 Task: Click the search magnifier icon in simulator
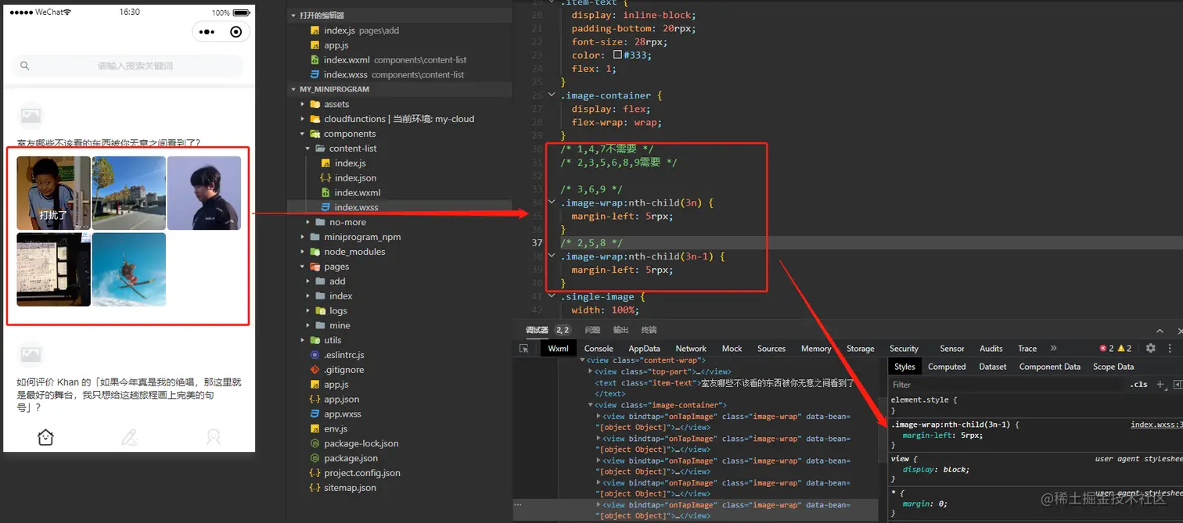25,66
